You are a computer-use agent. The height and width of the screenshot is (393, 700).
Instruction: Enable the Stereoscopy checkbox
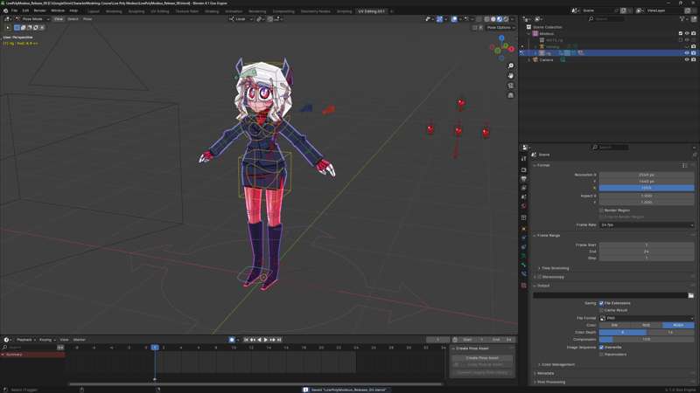(539, 277)
